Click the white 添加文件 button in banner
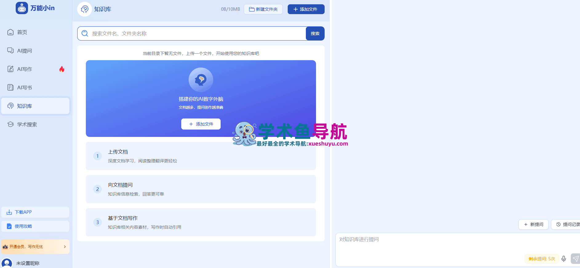The height and width of the screenshot is (268, 580). click(x=201, y=124)
